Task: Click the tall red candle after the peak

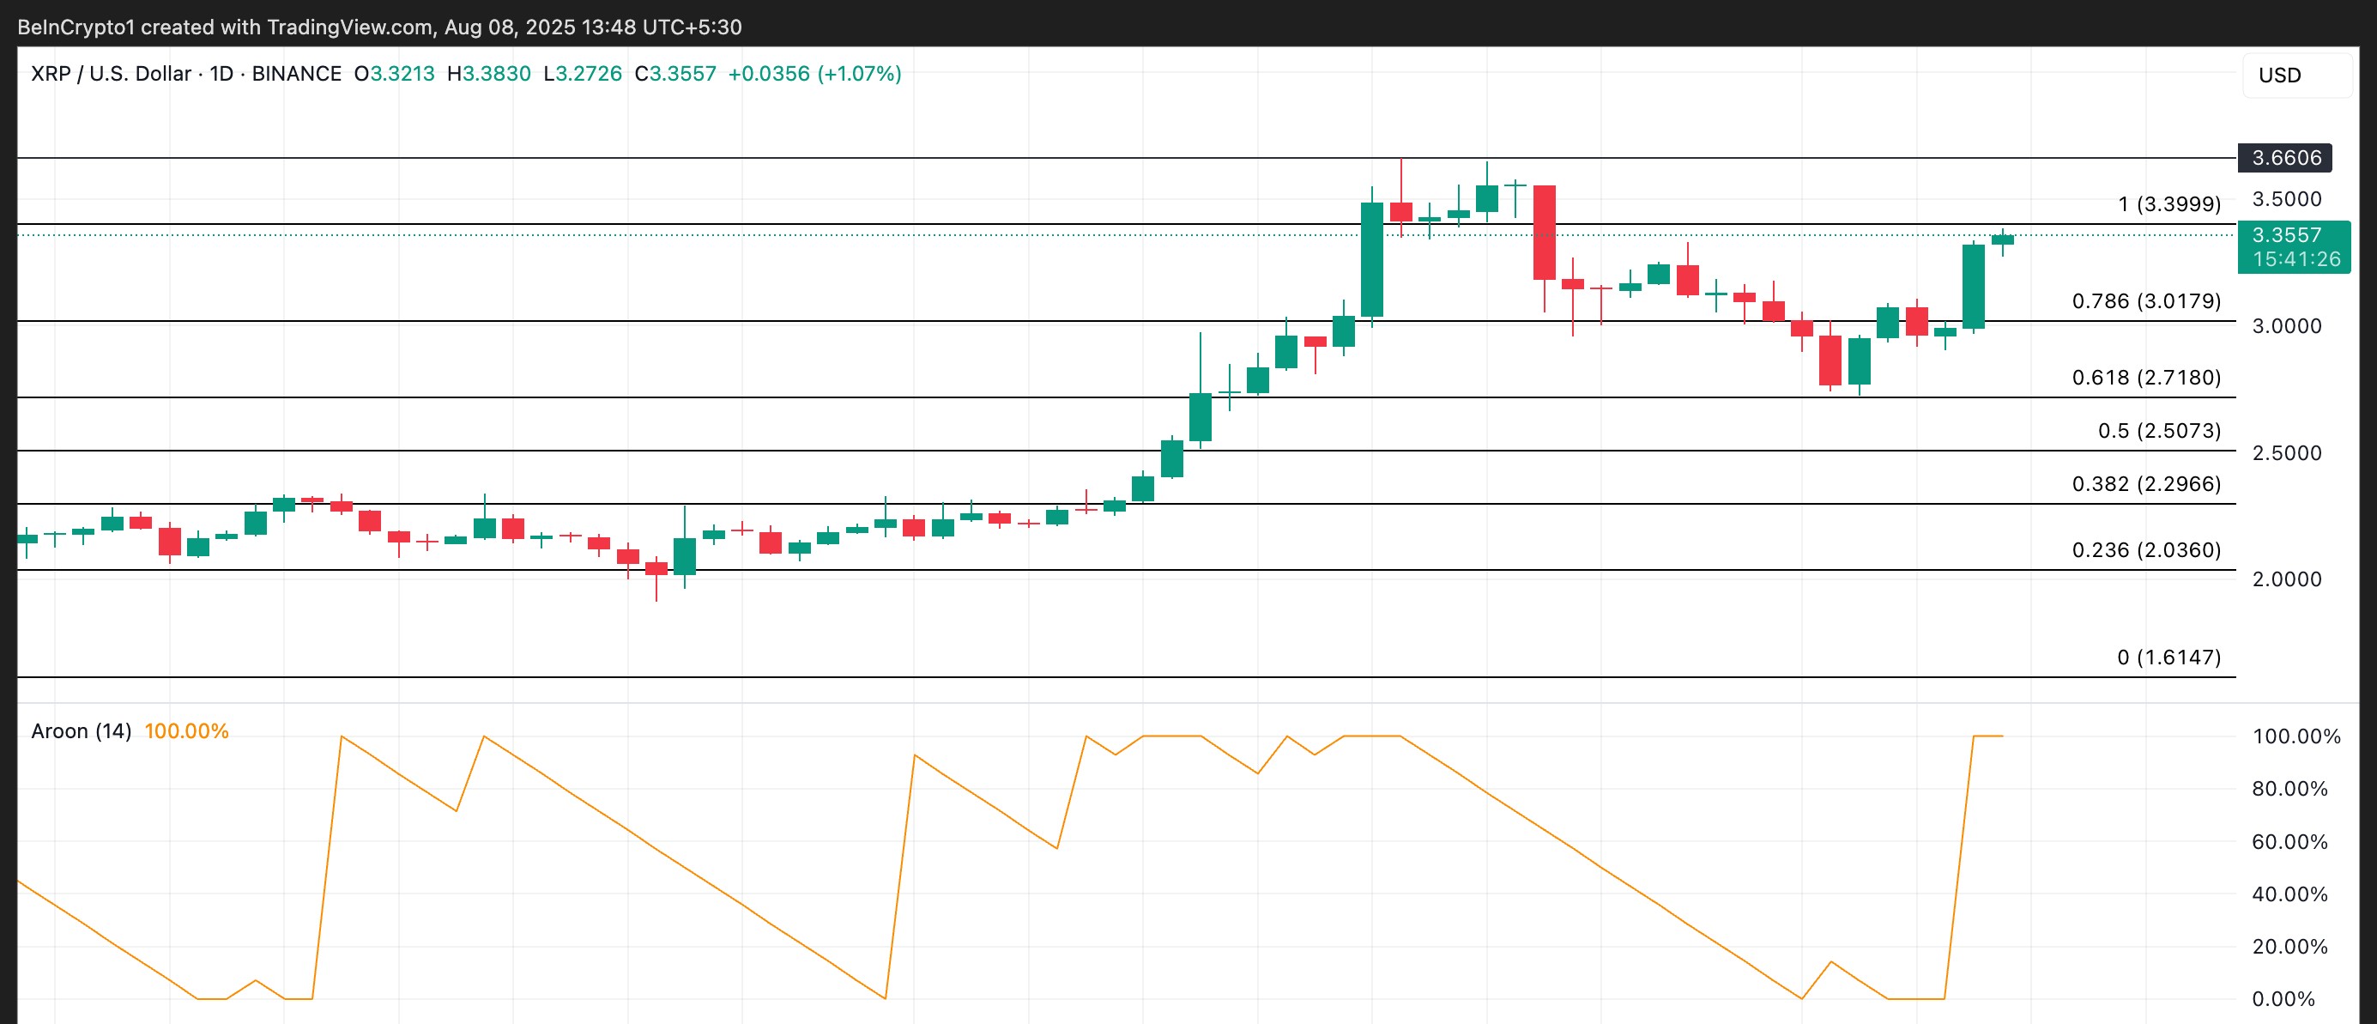Action: pyautogui.click(x=1545, y=233)
